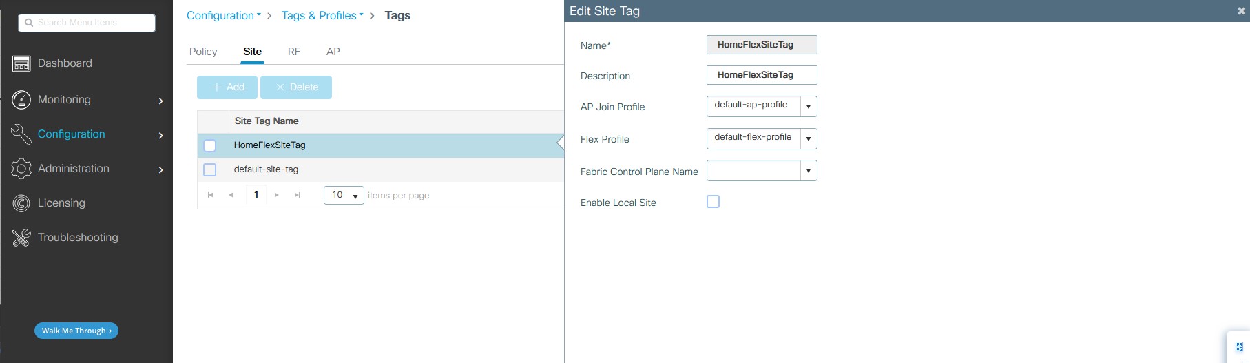The image size is (1250, 363).
Task: Open Dashboard menu item
Action: pos(65,63)
